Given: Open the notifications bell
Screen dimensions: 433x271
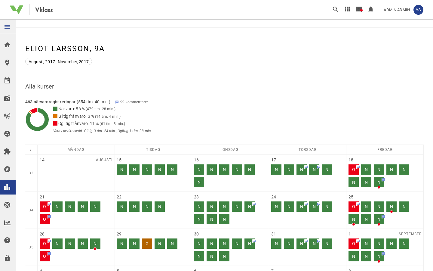Looking at the screenshot, I should (x=371, y=9).
